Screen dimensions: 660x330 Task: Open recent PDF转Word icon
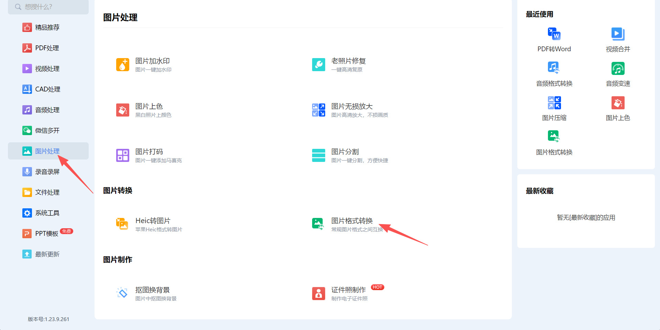tap(554, 34)
